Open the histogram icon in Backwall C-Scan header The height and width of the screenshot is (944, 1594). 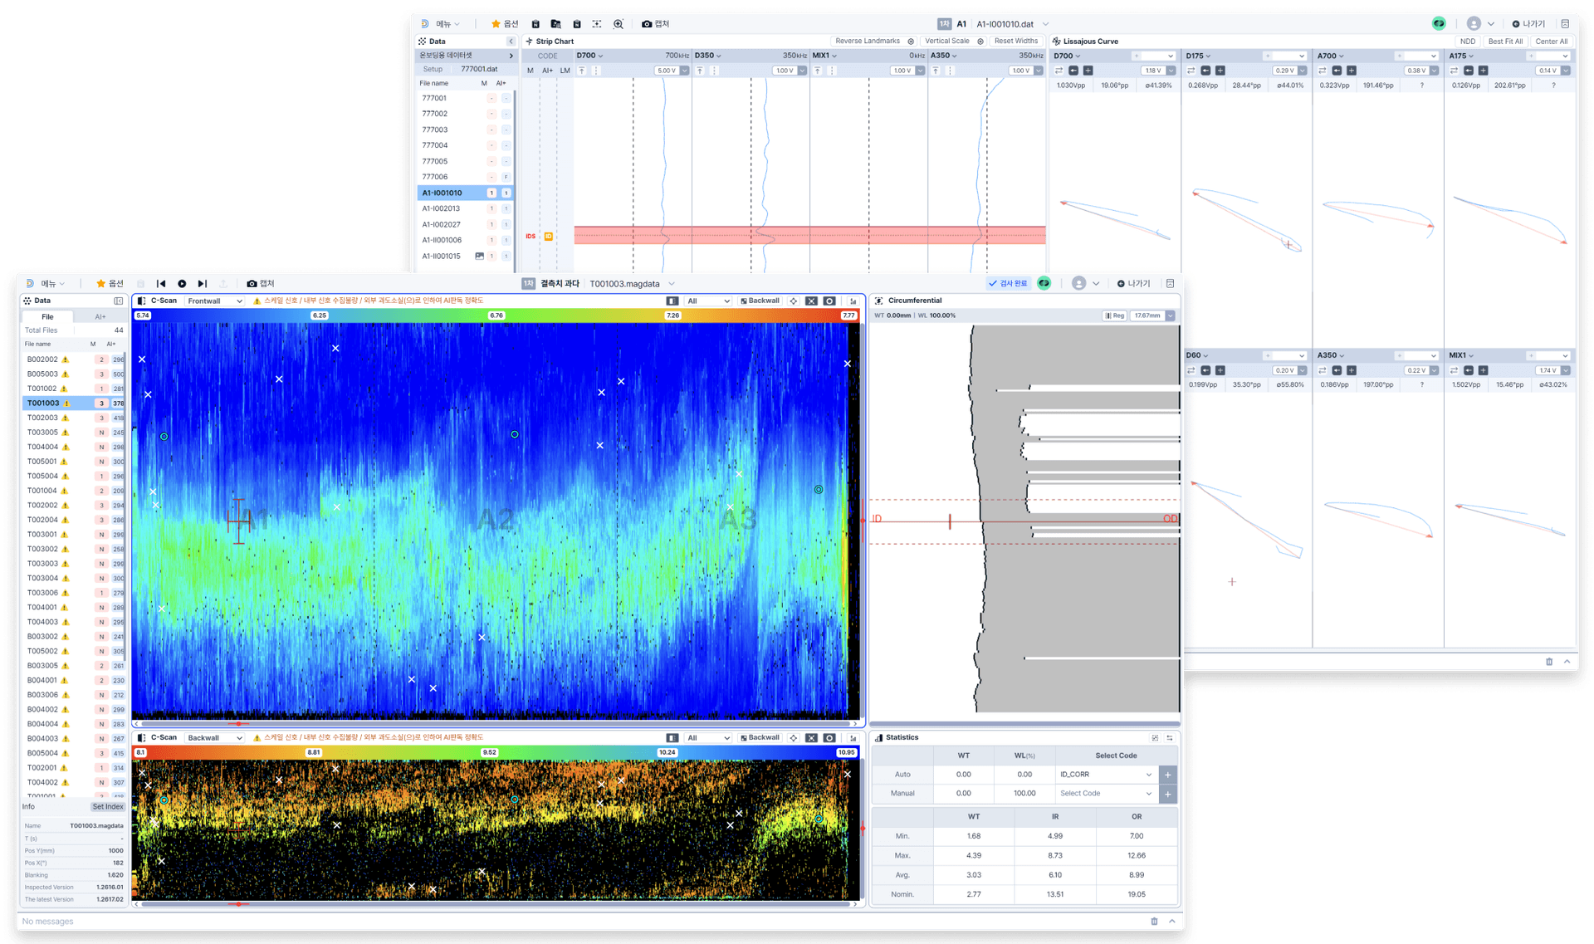[x=853, y=737]
